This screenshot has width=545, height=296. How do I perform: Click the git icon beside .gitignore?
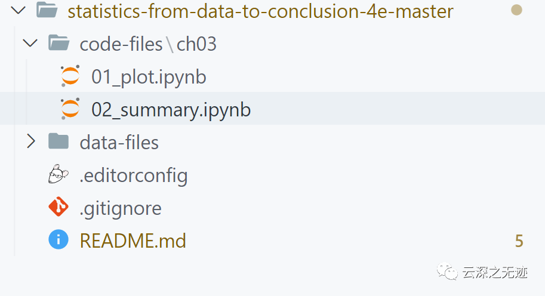pyautogui.click(x=58, y=208)
